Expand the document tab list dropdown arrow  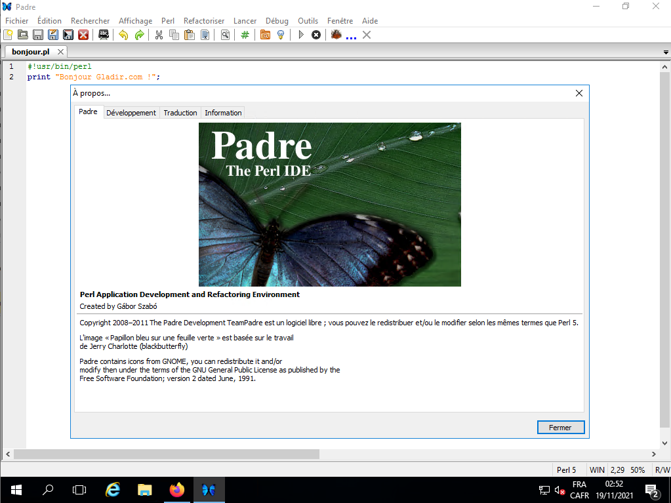pyautogui.click(x=666, y=52)
